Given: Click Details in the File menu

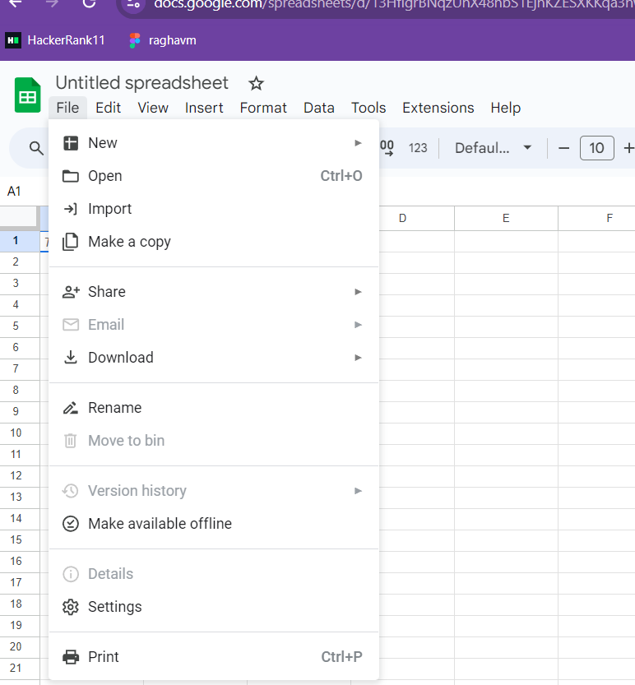Looking at the screenshot, I should [214, 573].
